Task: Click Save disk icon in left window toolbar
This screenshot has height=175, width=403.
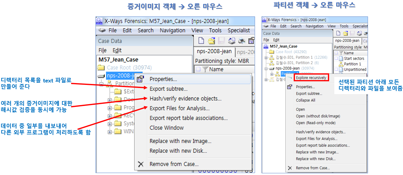Action: pos(221,41)
